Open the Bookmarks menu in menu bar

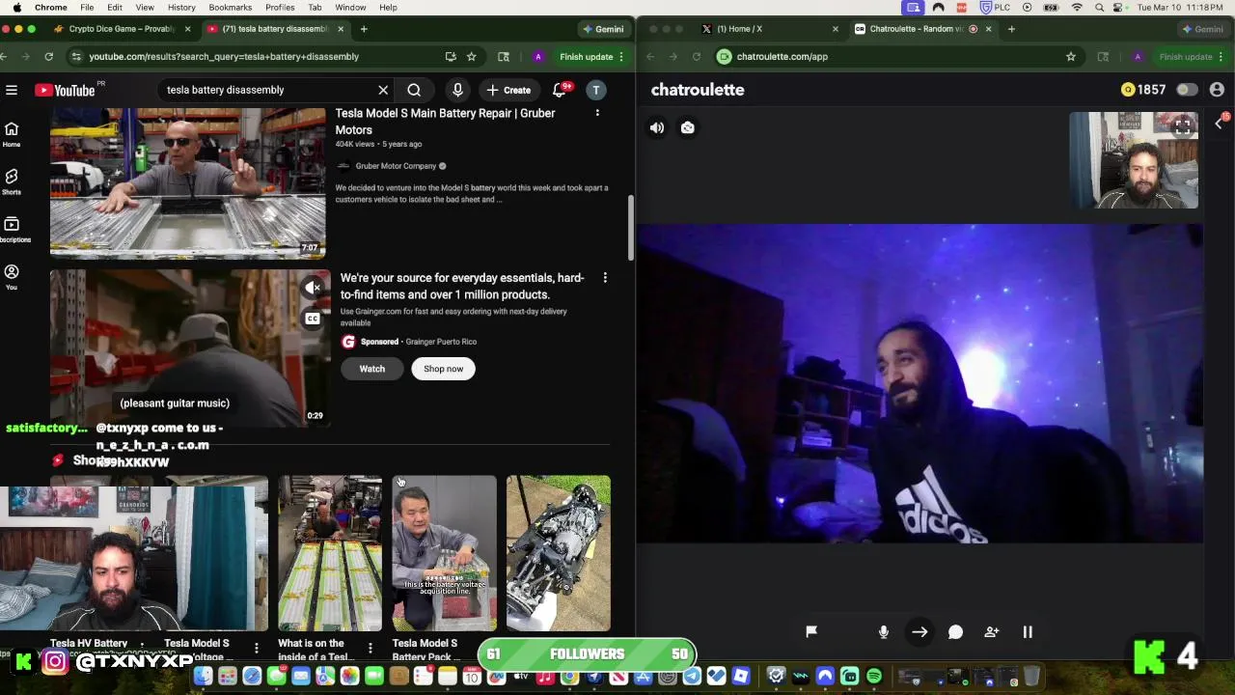230,8
